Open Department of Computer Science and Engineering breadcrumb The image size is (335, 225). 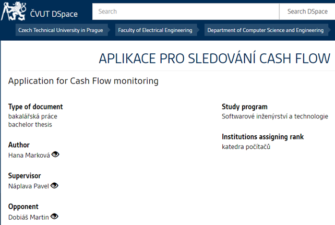(266, 30)
